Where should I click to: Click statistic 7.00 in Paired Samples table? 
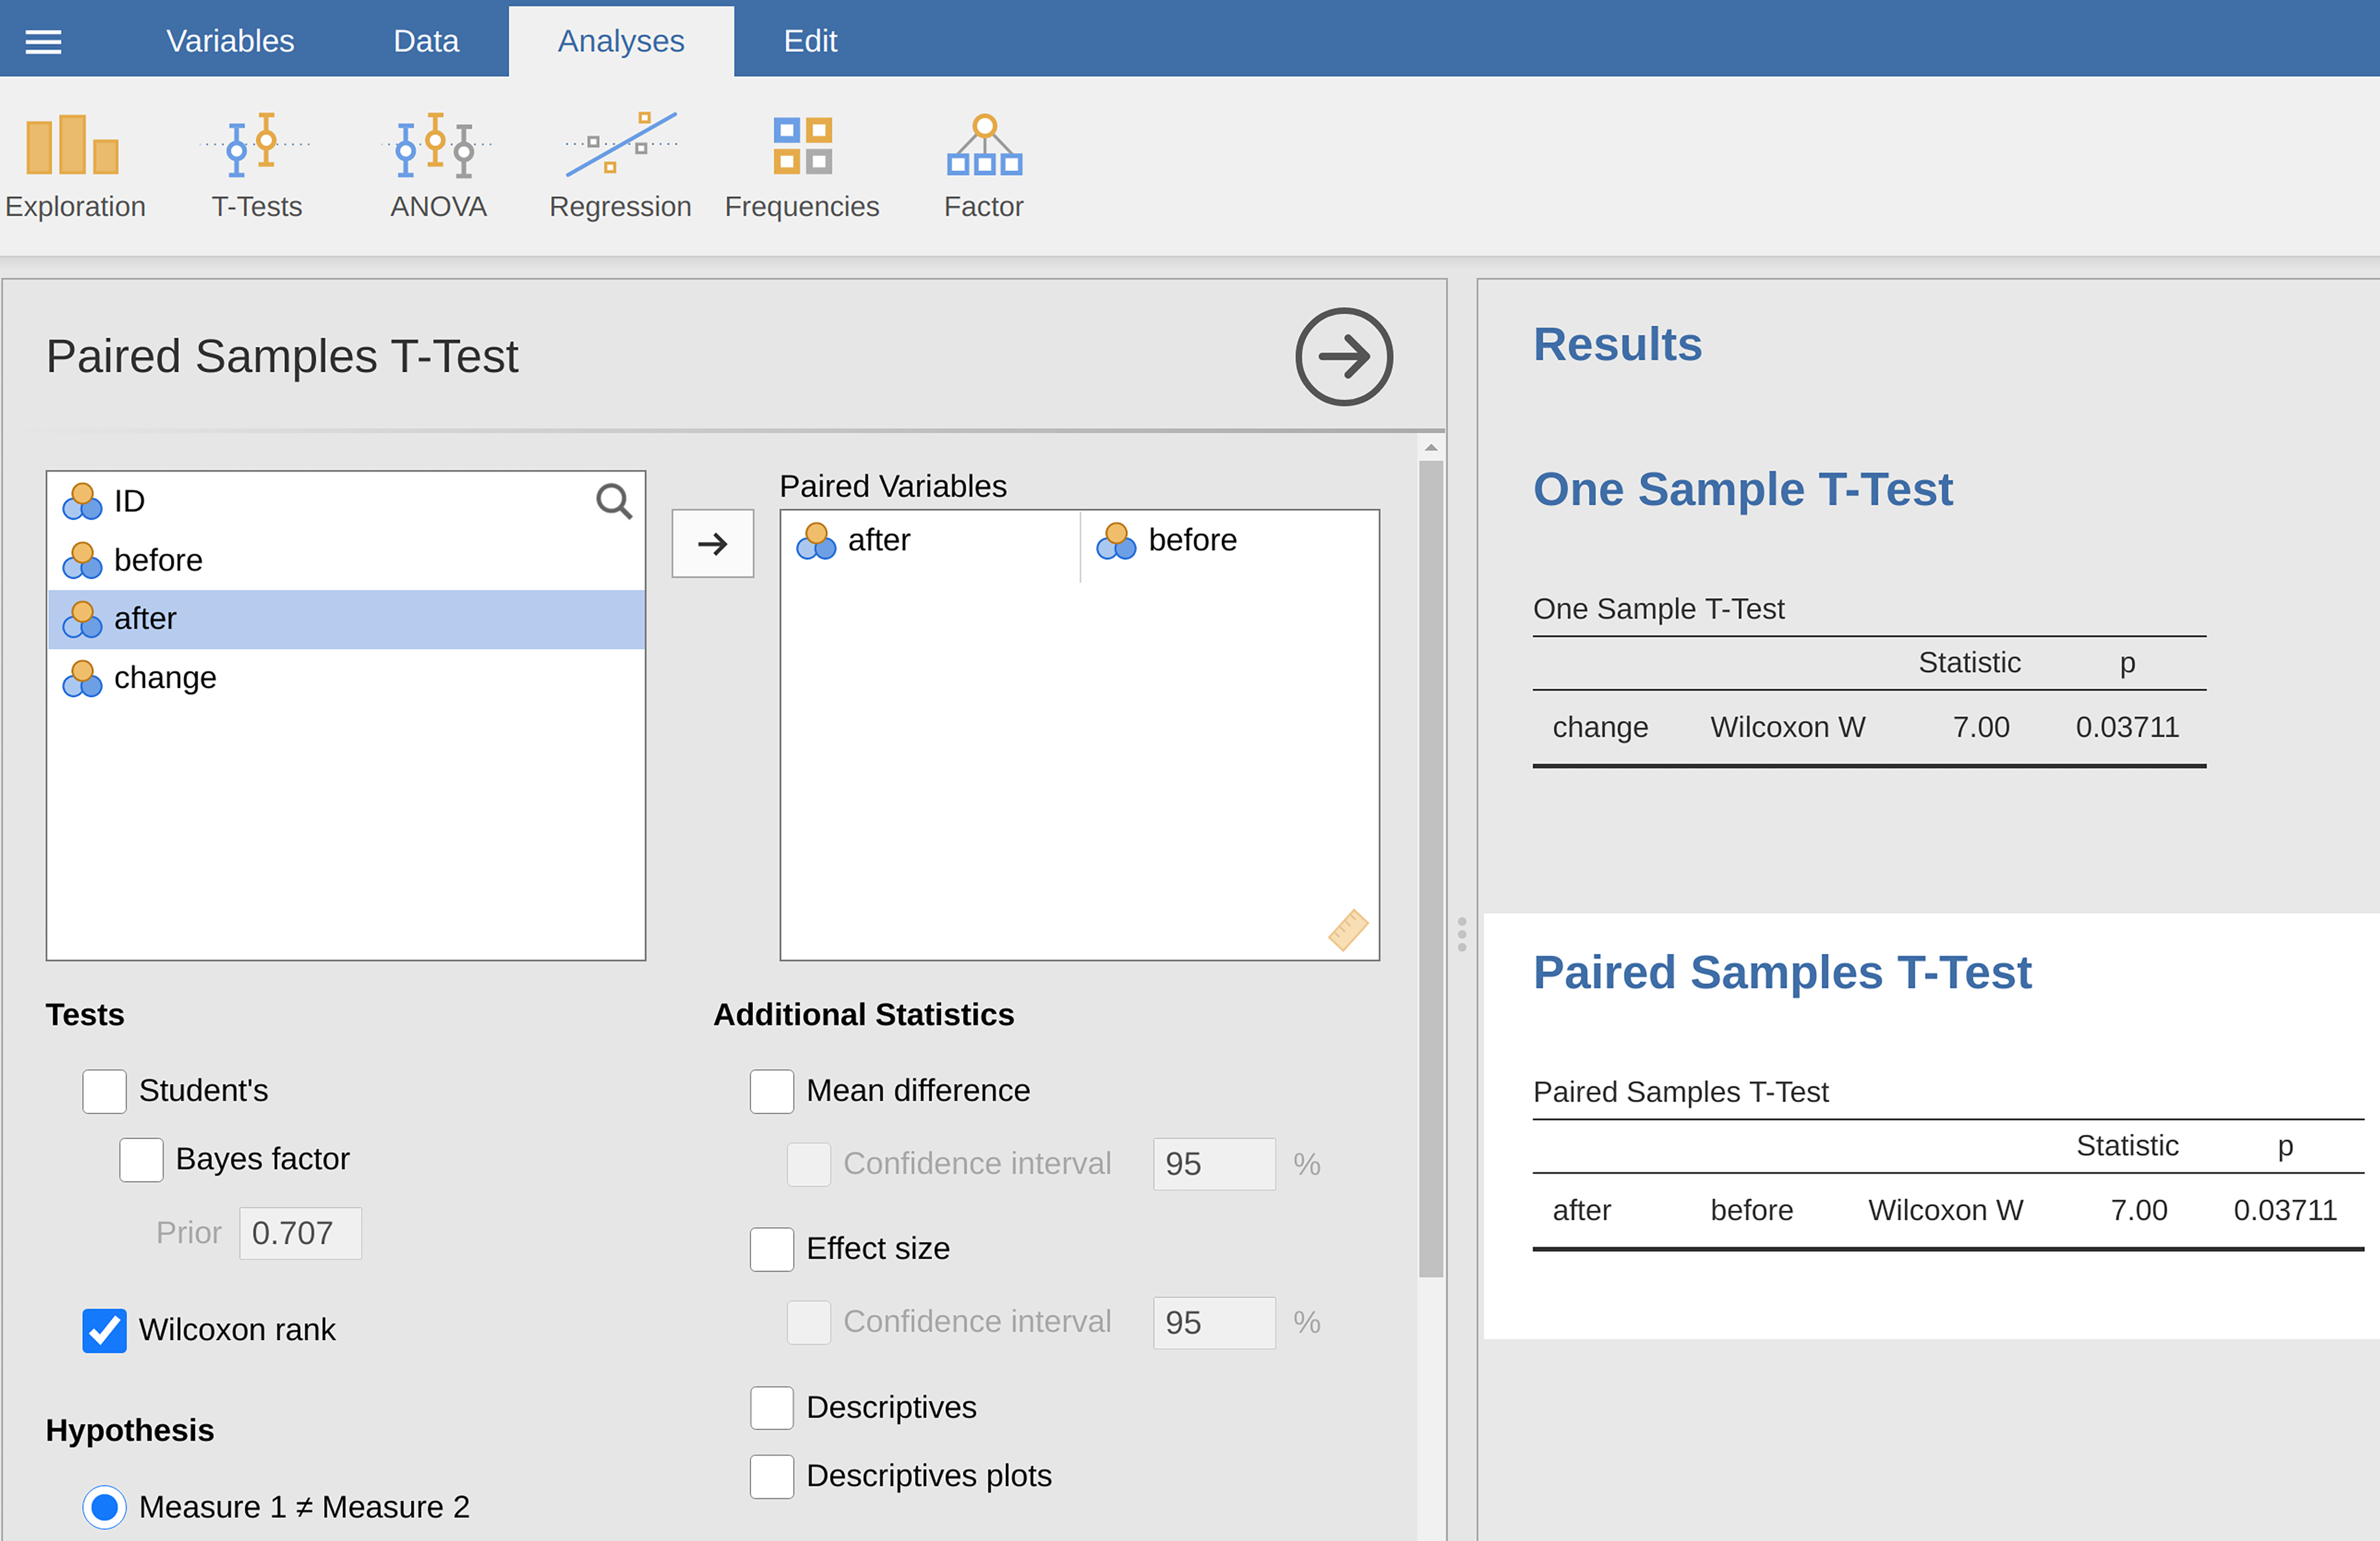[2138, 1211]
